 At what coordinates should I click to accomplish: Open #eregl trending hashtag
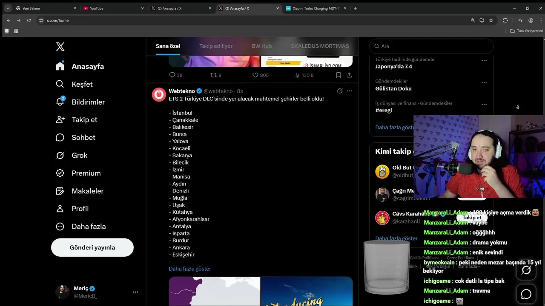[383, 110]
